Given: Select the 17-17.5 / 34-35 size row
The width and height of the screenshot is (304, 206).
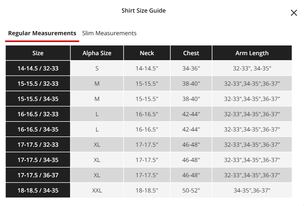Looking at the screenshot, I should click(x=149, y=160).
